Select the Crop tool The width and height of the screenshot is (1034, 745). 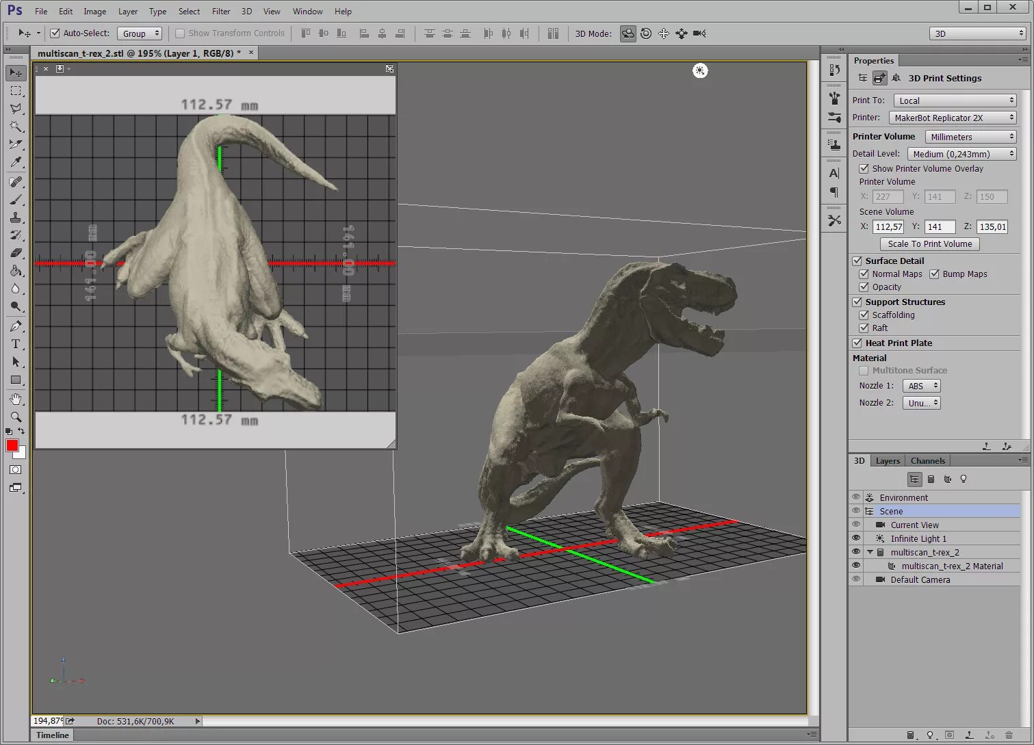click(x=16, y=144)
